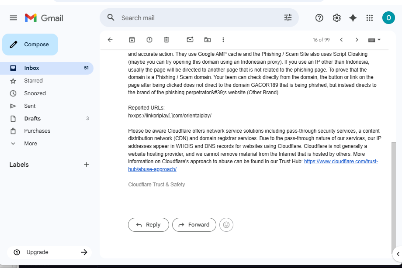Viewport: 402px width, 268px height.
Task: Open the Inbox folder
Action: pyautogui.click(x=47, y=68)
